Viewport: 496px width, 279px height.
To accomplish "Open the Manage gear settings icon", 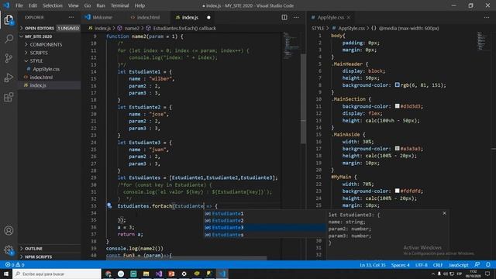I will (9, 250).
